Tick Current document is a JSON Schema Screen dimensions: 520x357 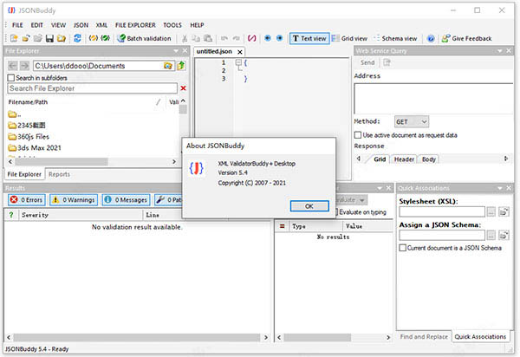(x=403, y=248)
